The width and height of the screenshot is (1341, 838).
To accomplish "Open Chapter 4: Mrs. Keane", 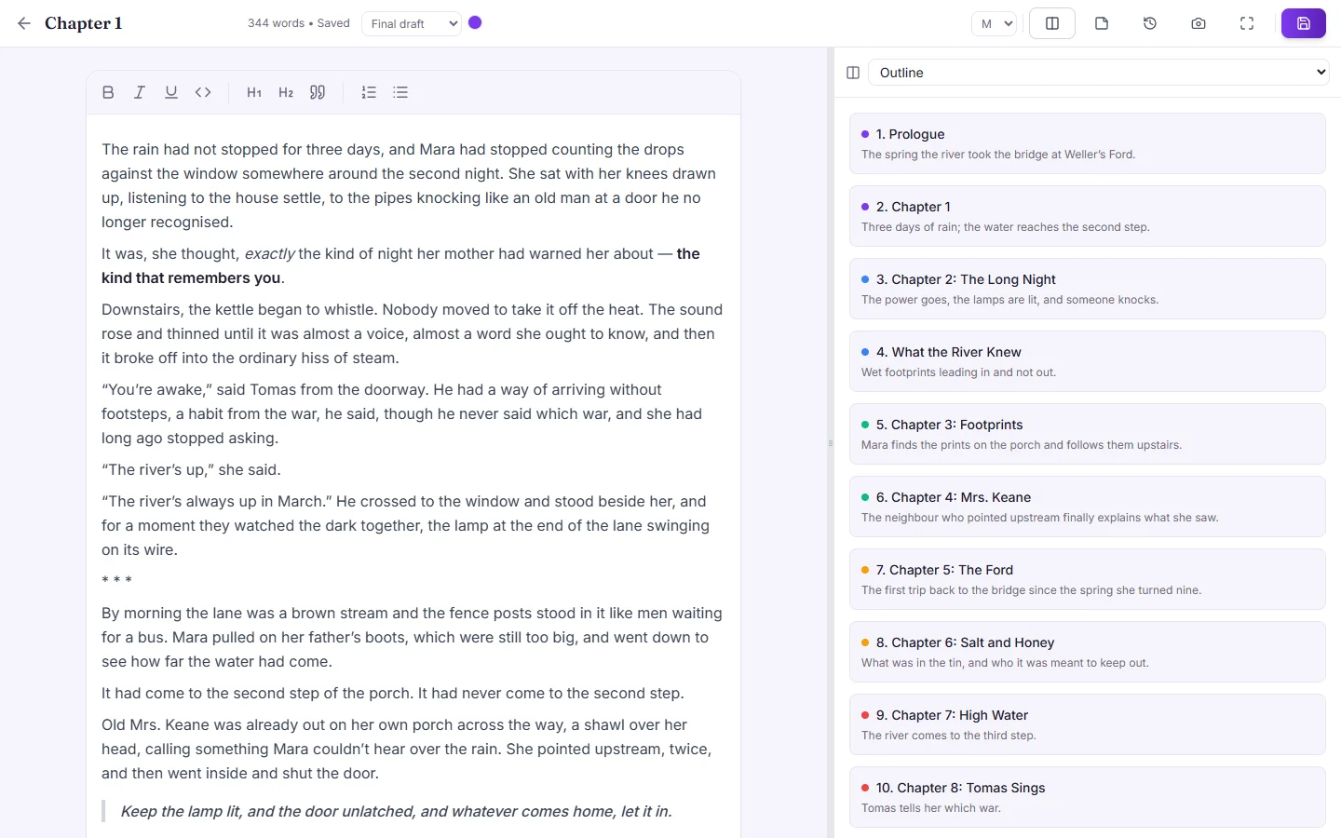I will 1088,507.
